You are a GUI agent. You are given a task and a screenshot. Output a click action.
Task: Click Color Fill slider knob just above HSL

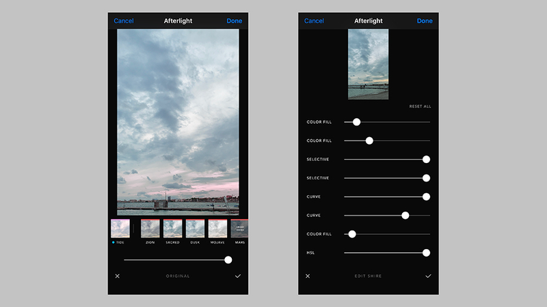click(352, 234)
